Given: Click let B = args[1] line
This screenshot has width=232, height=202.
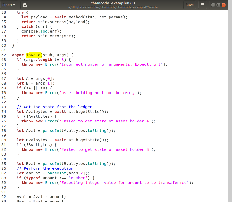Looking at the screenshot, I should [x=35, y=83].
